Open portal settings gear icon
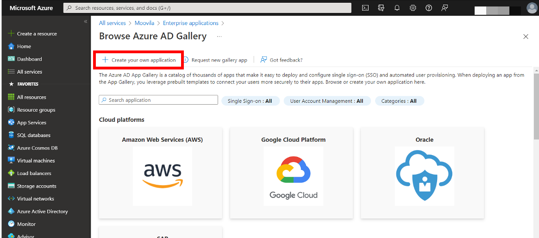539x238 pixels. coord(413,8)
